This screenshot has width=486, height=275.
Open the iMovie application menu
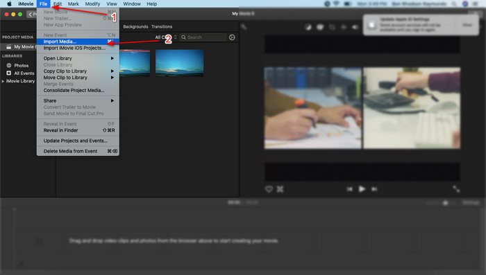click(x=26, y=3)
